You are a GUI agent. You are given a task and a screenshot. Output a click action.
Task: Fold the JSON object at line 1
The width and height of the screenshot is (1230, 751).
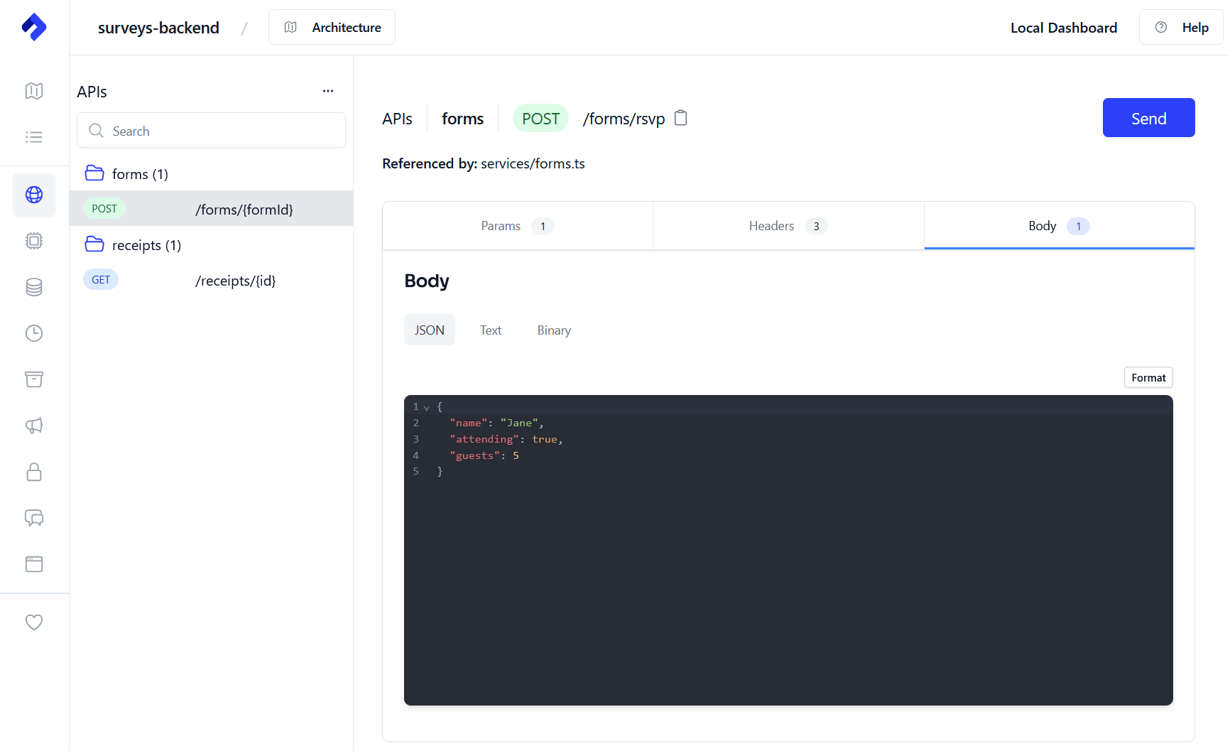[427, 408]
